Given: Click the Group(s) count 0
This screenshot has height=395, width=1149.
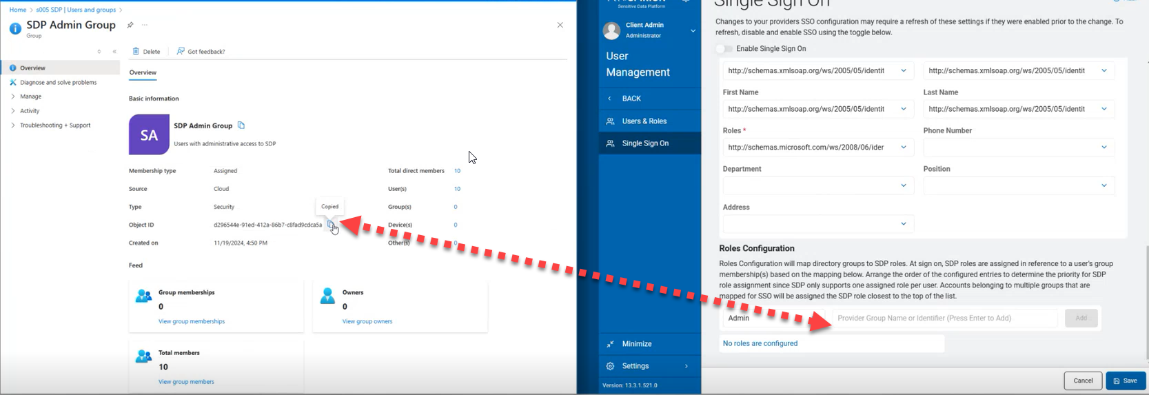Looking at the screenshot, I should 456,207.
